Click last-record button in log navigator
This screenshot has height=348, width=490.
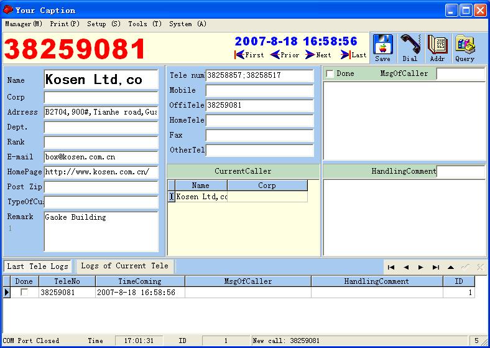click(x=436, y=267)
